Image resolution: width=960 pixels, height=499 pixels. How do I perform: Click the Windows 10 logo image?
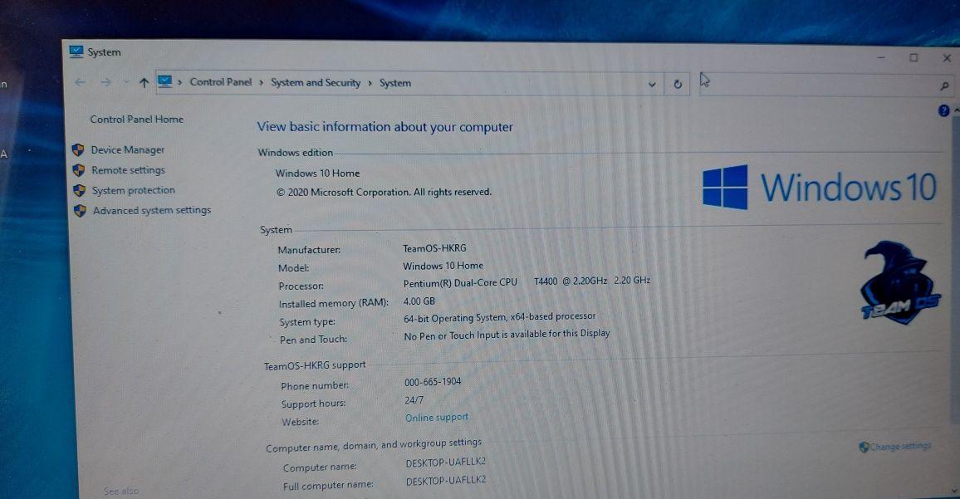pyautogui.click(x=820, y=187)
